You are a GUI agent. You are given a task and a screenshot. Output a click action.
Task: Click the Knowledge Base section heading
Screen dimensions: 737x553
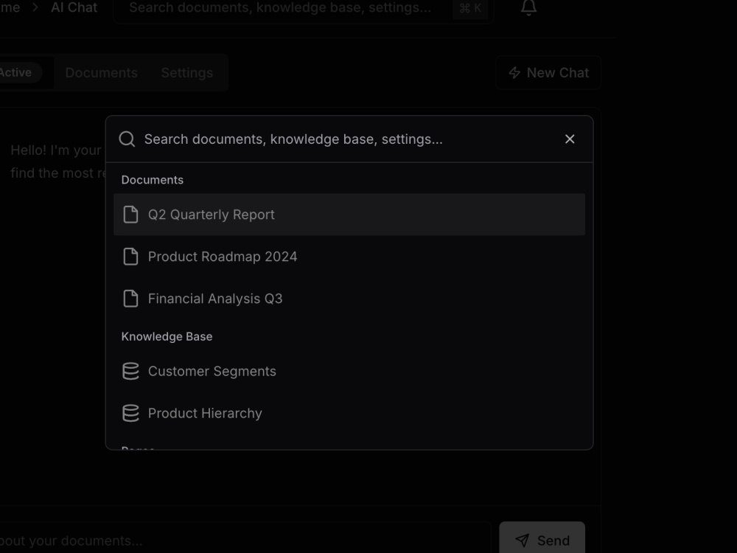(x=167, y=337)
